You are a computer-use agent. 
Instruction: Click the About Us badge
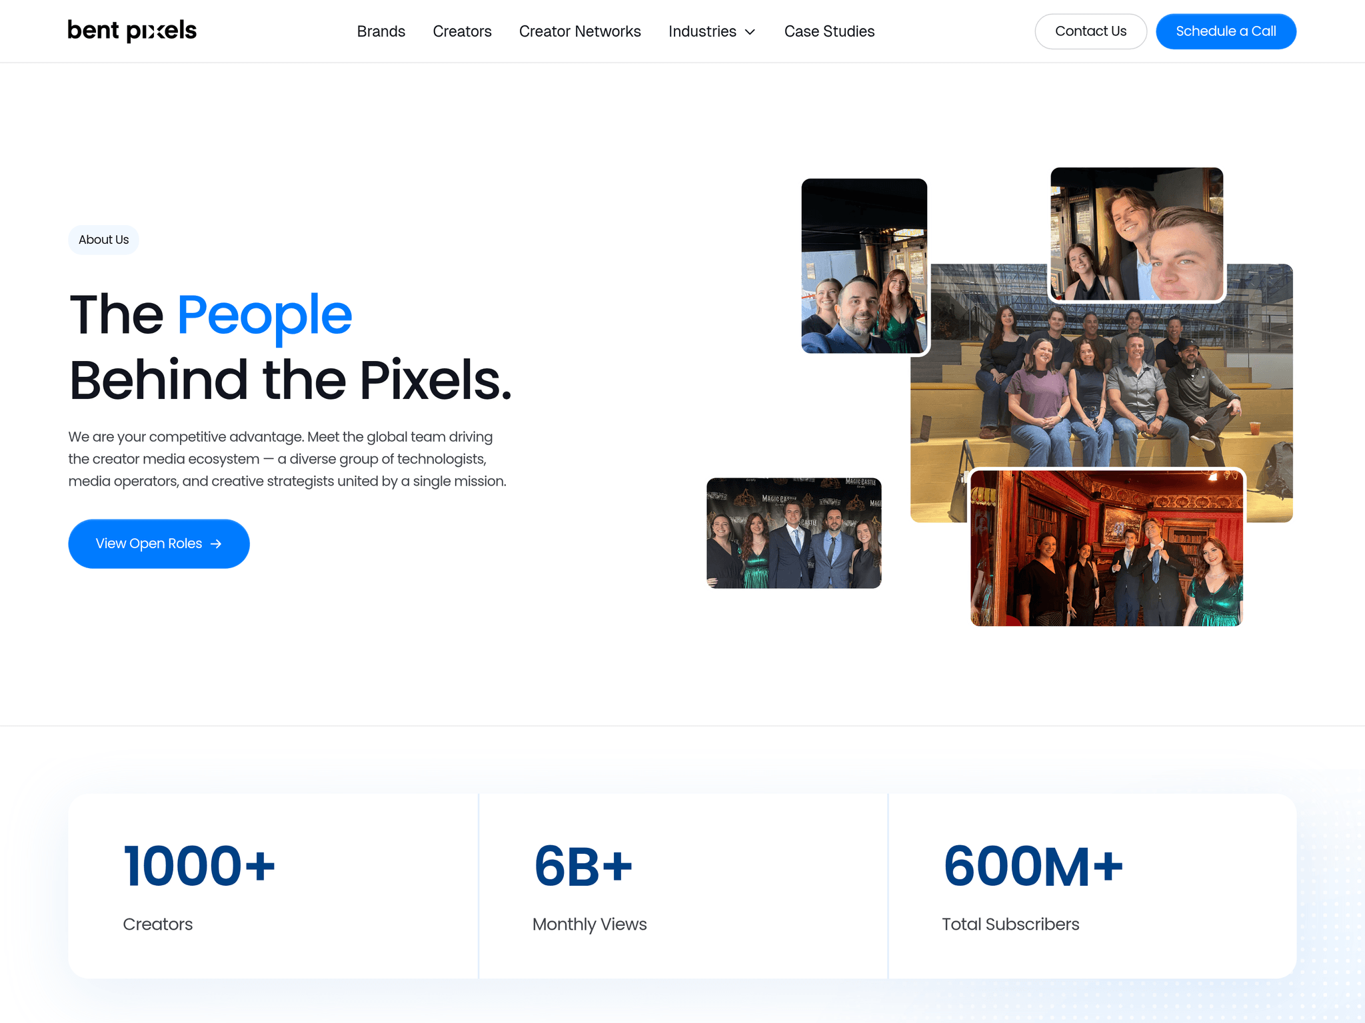click(103, 240)
